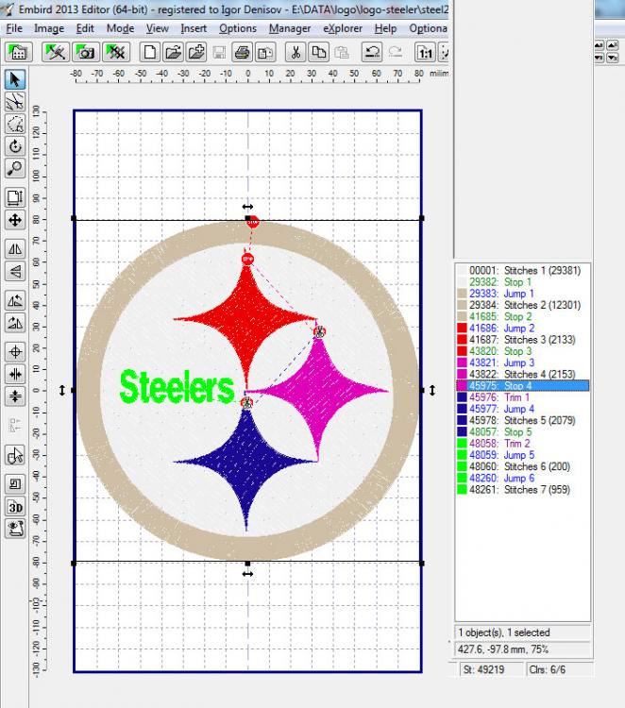Switch to Manager with building icon

[18, 52]
